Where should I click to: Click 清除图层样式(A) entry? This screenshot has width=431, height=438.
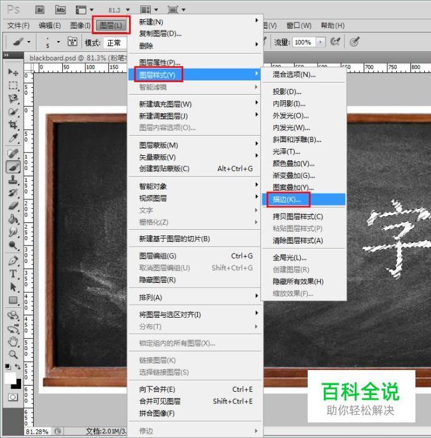303,240
